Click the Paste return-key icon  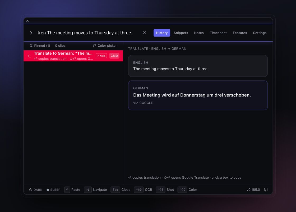point(67,190)
